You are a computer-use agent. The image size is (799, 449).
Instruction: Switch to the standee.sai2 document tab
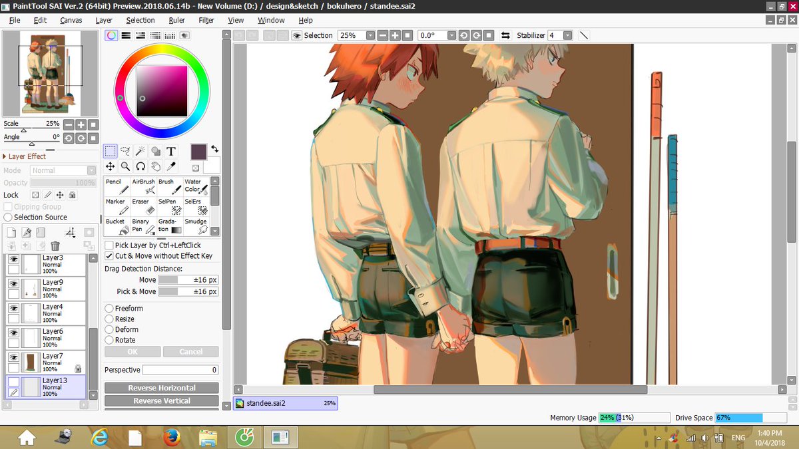coord(286,403)
